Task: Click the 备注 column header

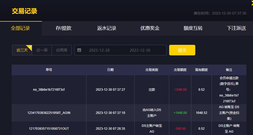Action: 229,70
